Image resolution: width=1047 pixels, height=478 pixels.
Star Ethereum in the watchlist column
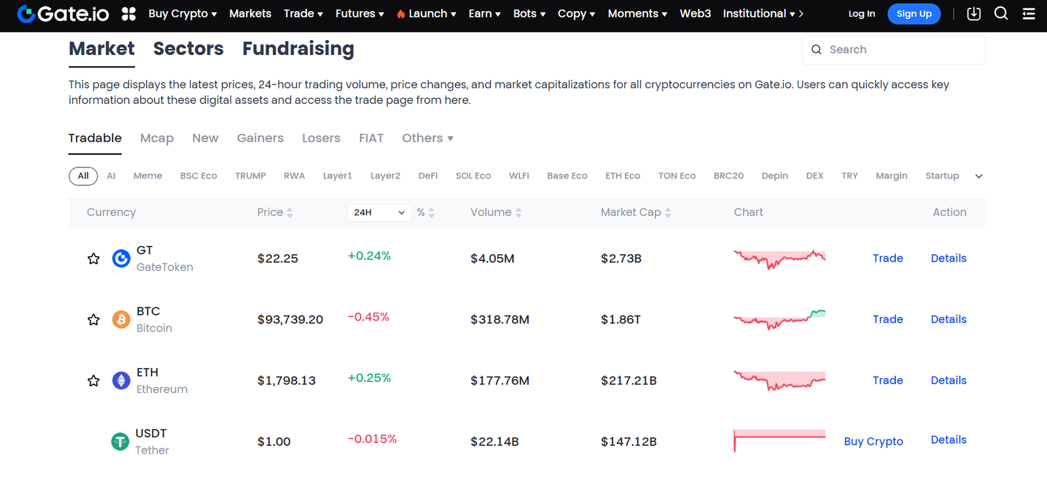click(x=93, y=380)
